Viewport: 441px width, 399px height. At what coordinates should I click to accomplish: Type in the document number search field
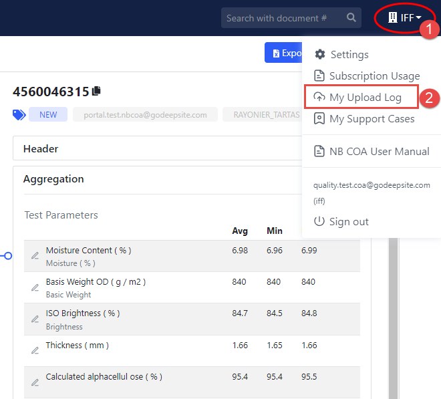pyautogui.click(x=282, y=18)
